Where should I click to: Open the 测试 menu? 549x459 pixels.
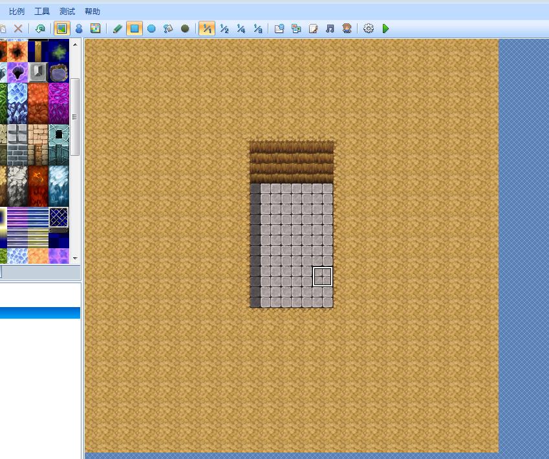pos(67,12)
